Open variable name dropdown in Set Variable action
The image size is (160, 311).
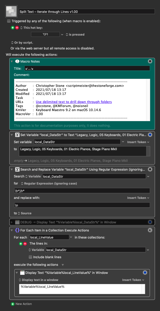(x=123, y=142)
